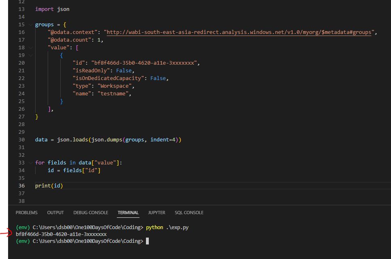Image resolution: width=391 pixels, height=259 pixels.
Task: Switch to SQL CONSOLE tab
Action: 189,213
